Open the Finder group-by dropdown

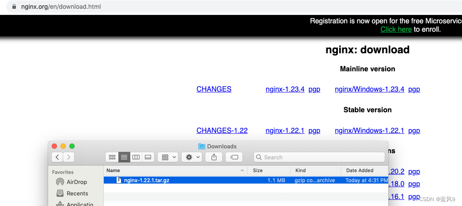[168, 157]
